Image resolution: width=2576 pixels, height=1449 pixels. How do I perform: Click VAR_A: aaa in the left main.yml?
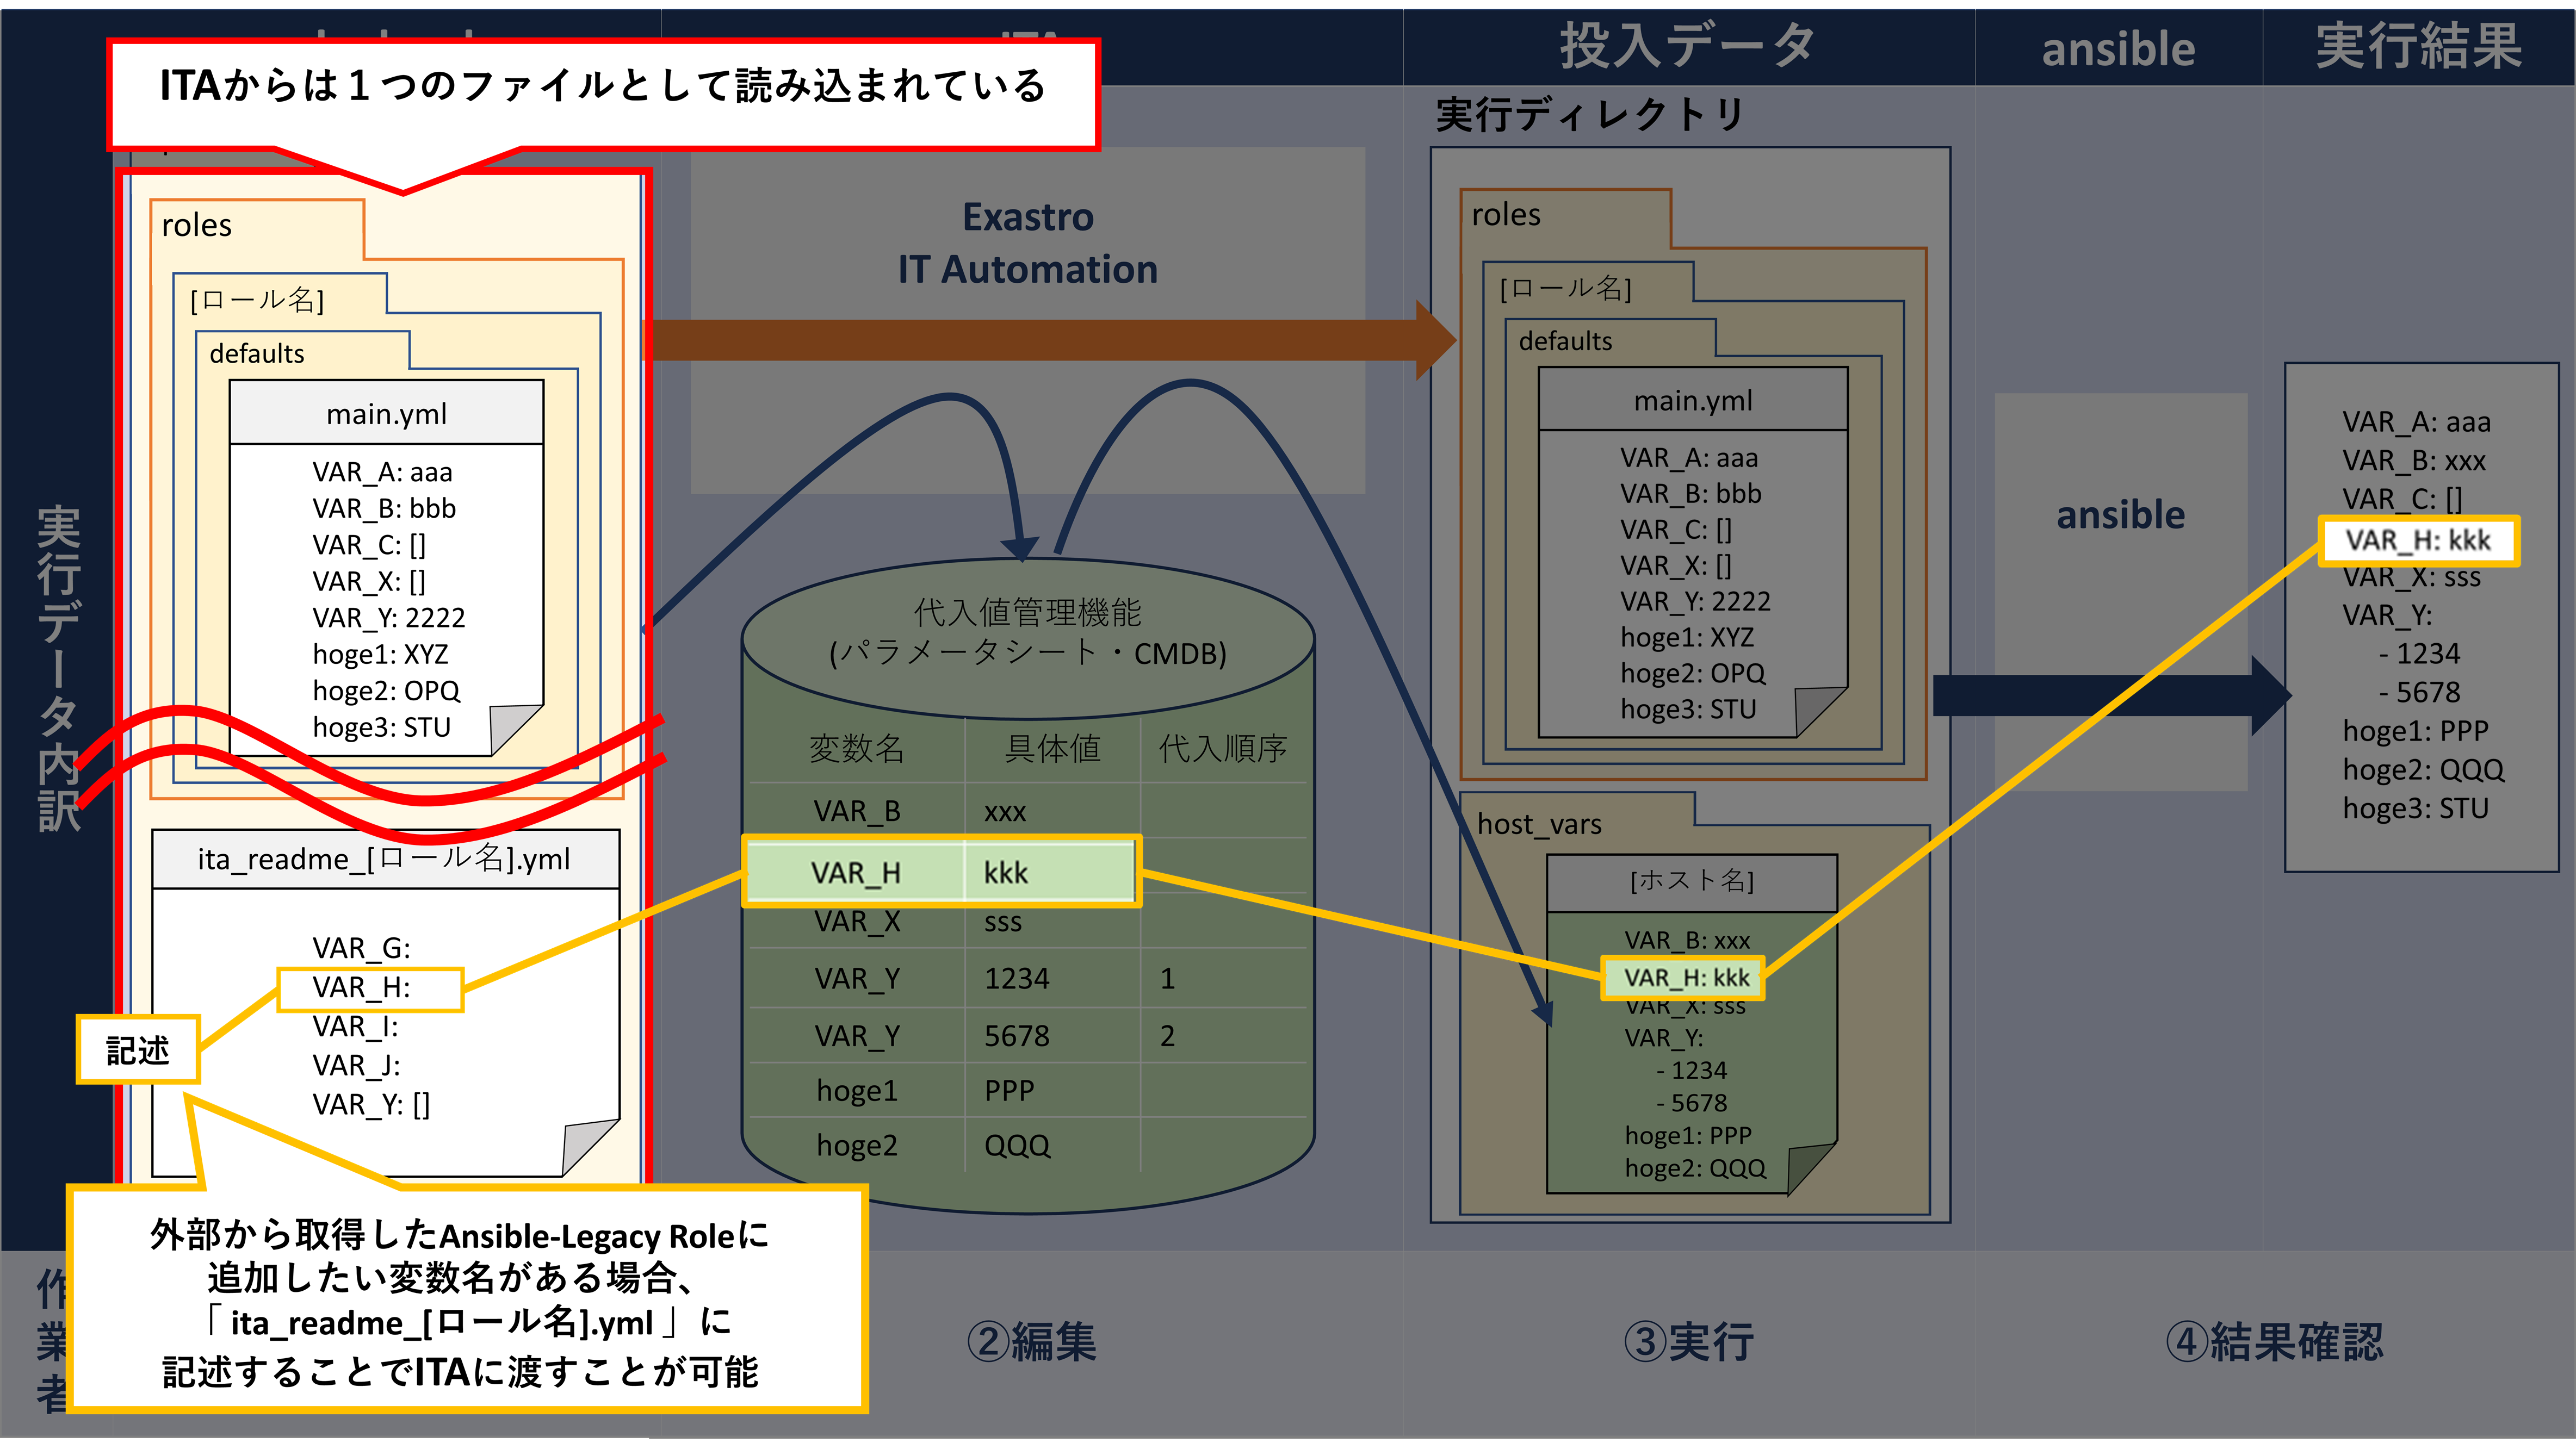(x=382, y=472)
